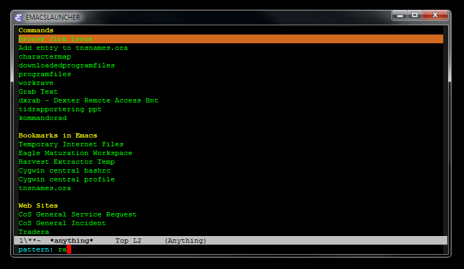Select Harvest Extractor Temp bookmark
This screenshot has height=269, width=464.
tap(67, 162)
